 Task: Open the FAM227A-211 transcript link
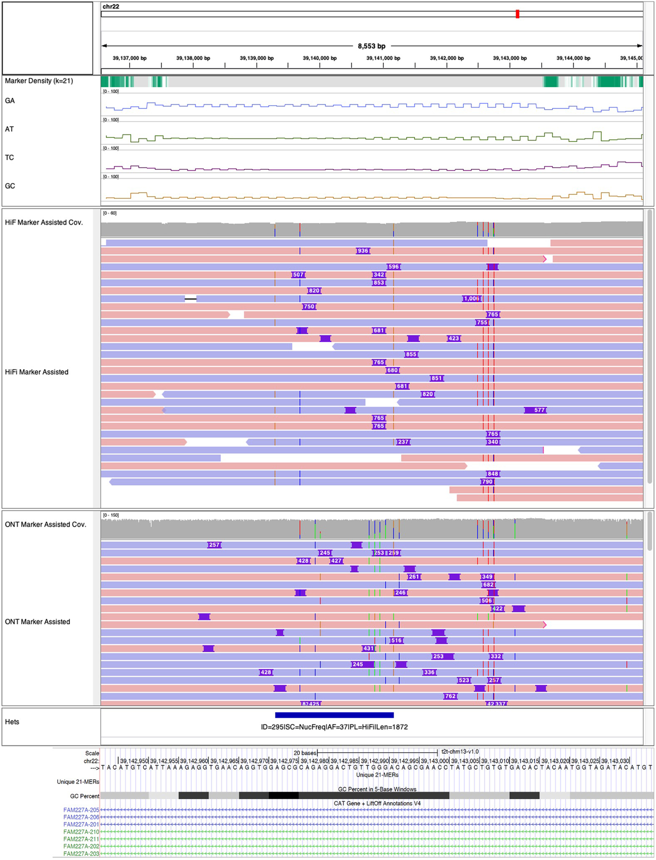point(81,839)
